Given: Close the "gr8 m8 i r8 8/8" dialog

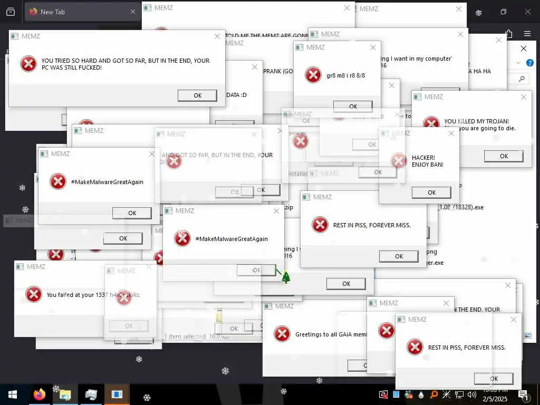Looking at the screenshot, I should point(373,47).
